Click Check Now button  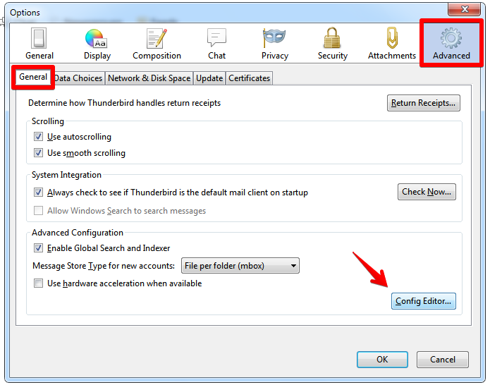[x=427, y=192]
